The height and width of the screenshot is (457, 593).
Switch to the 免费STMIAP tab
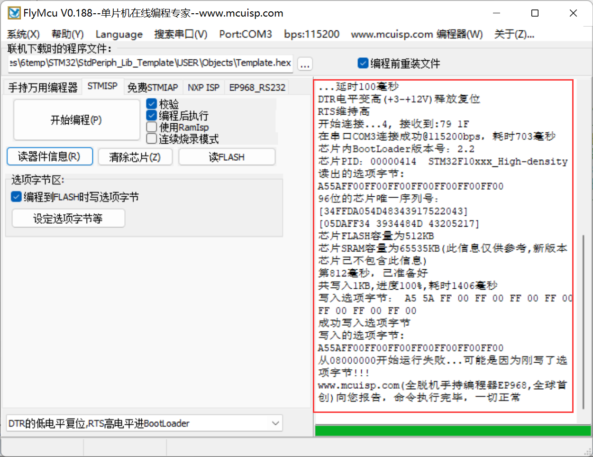click(x=153, y=87)
